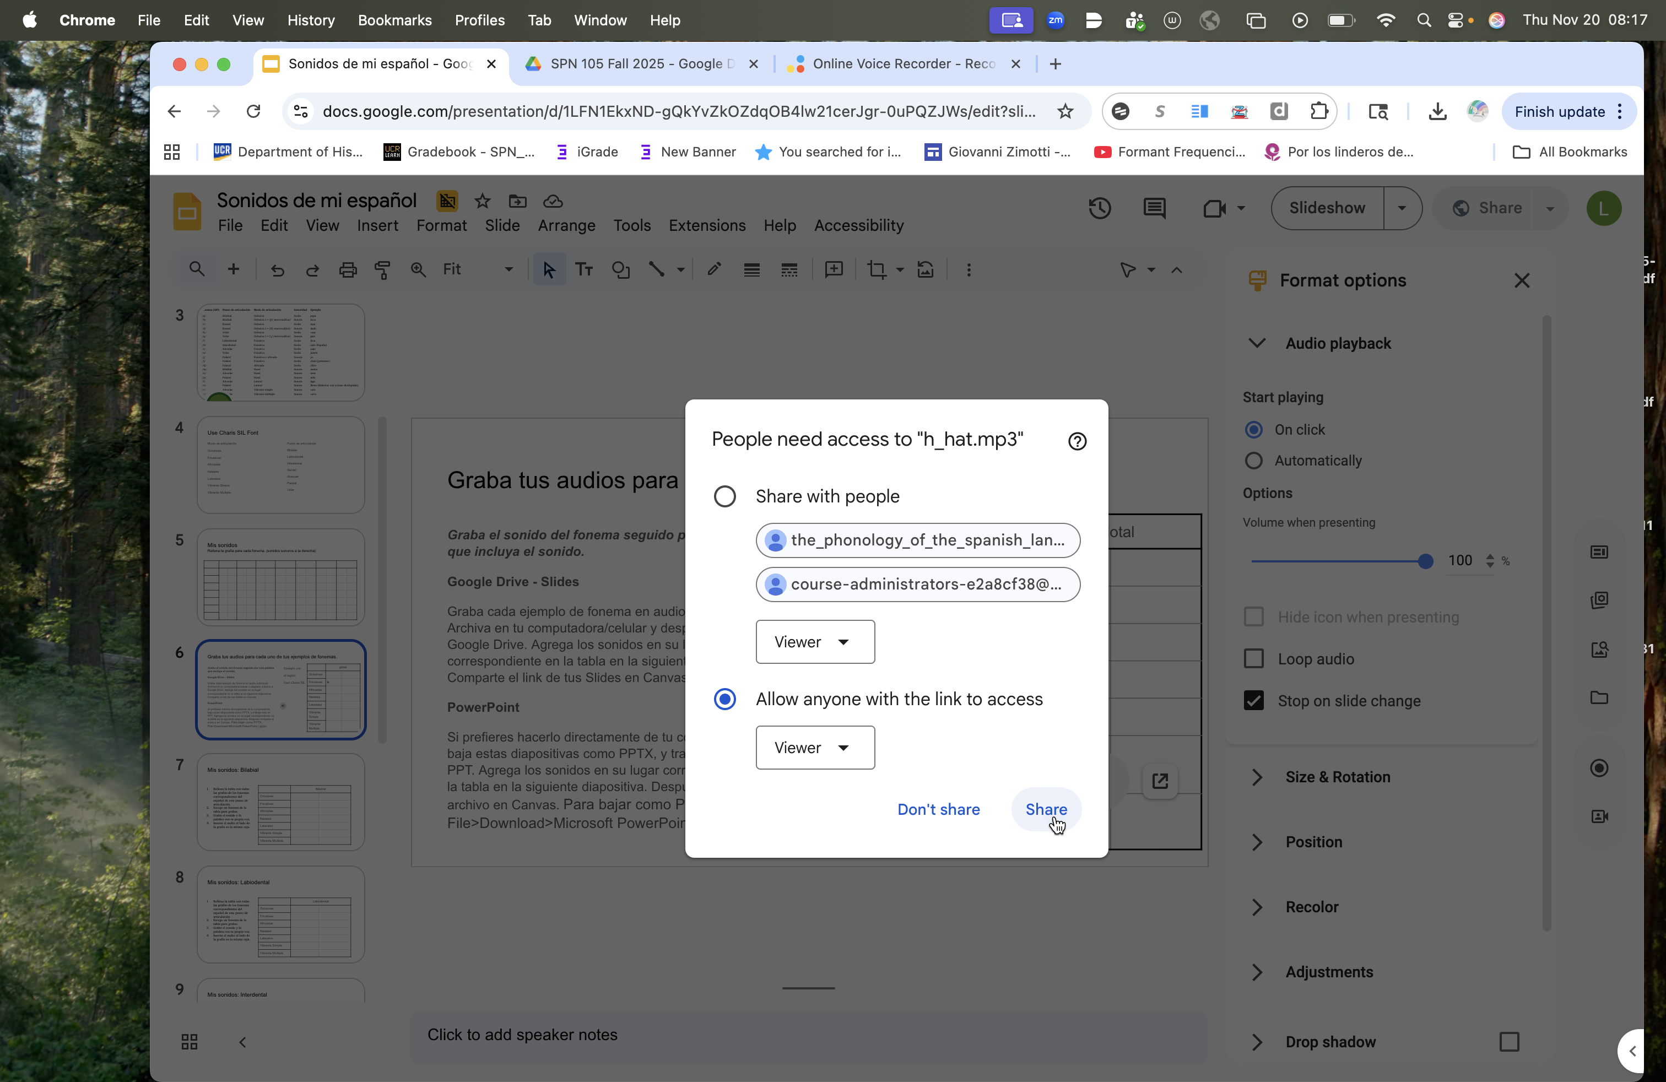This screenshot has height=1082, width=1666.
Task: Close the Format options panel
Action: tap(1521, 280)
